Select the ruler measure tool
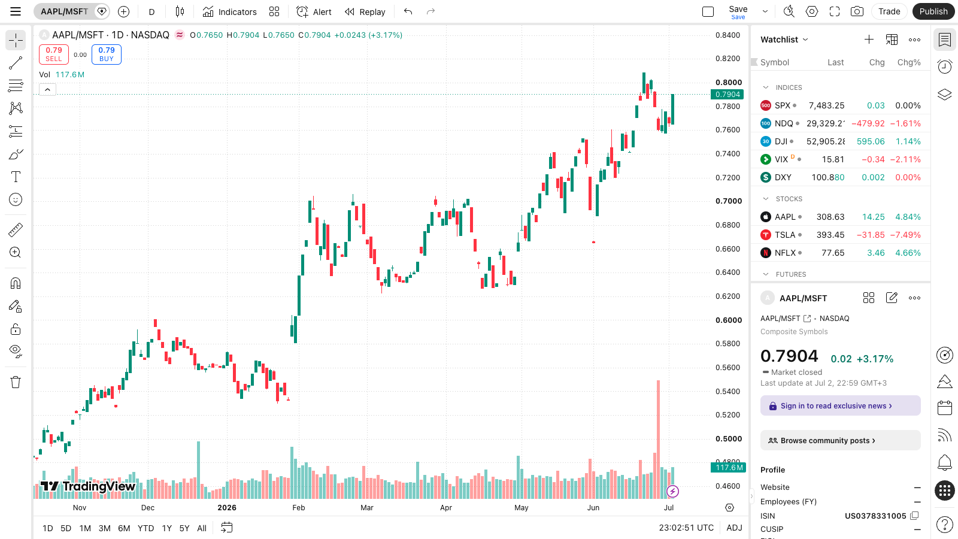958x539 pixels. [x=16, y=229]
